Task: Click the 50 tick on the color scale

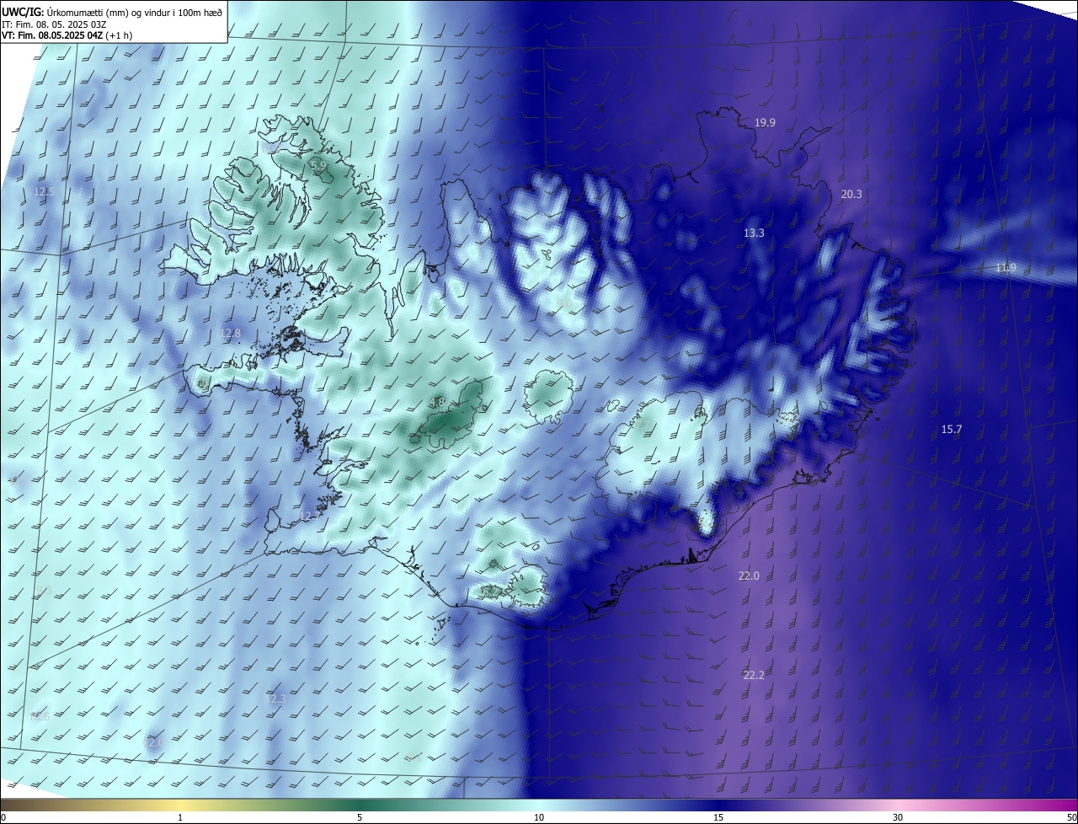Action: (x=1071, y=817)
